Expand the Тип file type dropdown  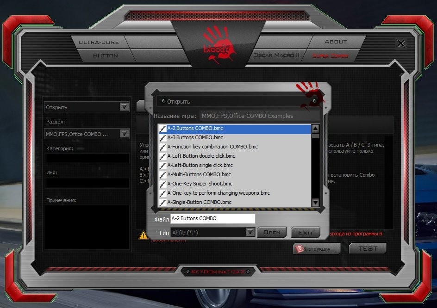pyautogui.click(x=250, y=232)
